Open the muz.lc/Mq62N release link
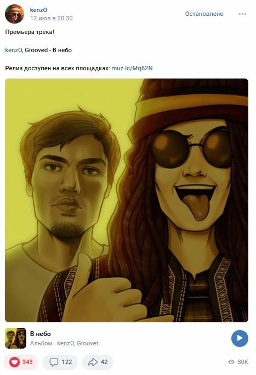Viewport: 256px width, 375px height. pos(132,68)
